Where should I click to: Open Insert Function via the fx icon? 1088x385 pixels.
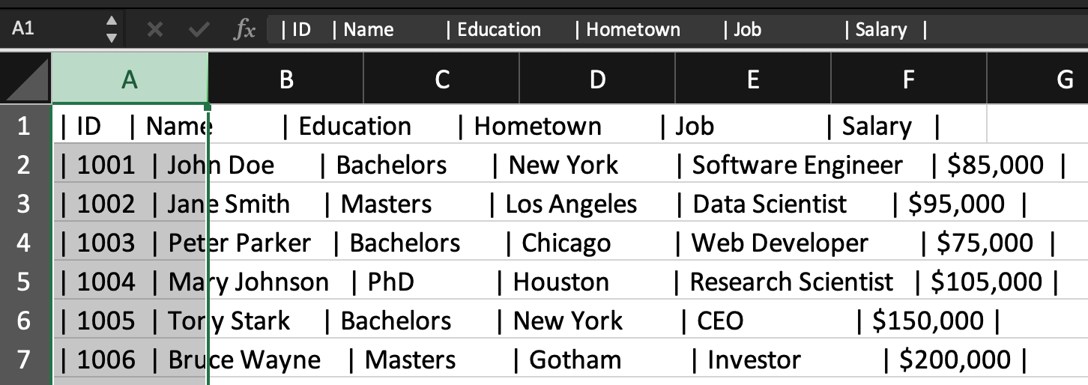pyautogui.click(x=245, y=30)
